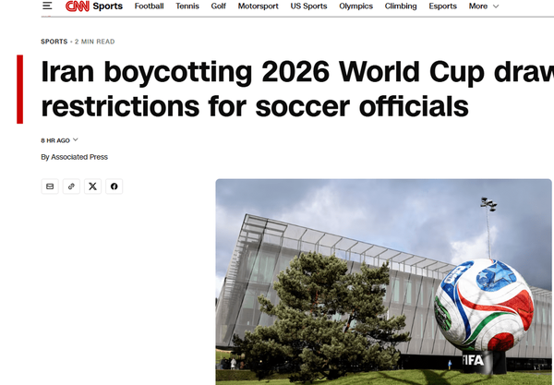Expand the 8 hr ago timestamp chevron

pyautogui.click(x=76, y=140)
